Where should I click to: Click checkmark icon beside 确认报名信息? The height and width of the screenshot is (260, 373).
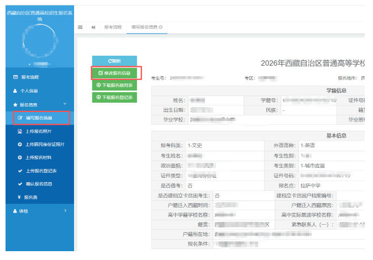tap(20, 184)
